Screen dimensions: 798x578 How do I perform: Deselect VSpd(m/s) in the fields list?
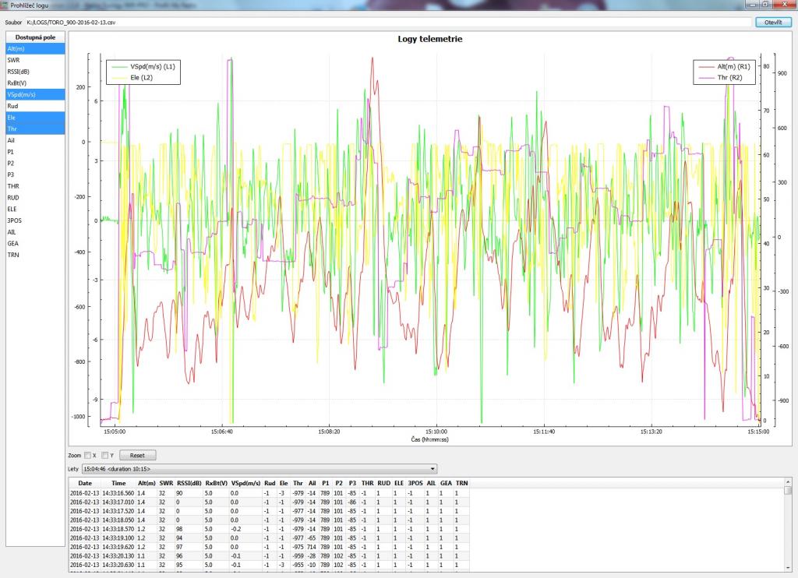35,94
